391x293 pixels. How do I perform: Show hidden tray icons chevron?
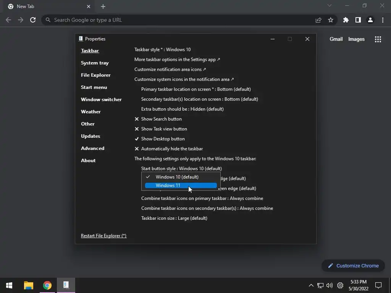pos(311,285)
